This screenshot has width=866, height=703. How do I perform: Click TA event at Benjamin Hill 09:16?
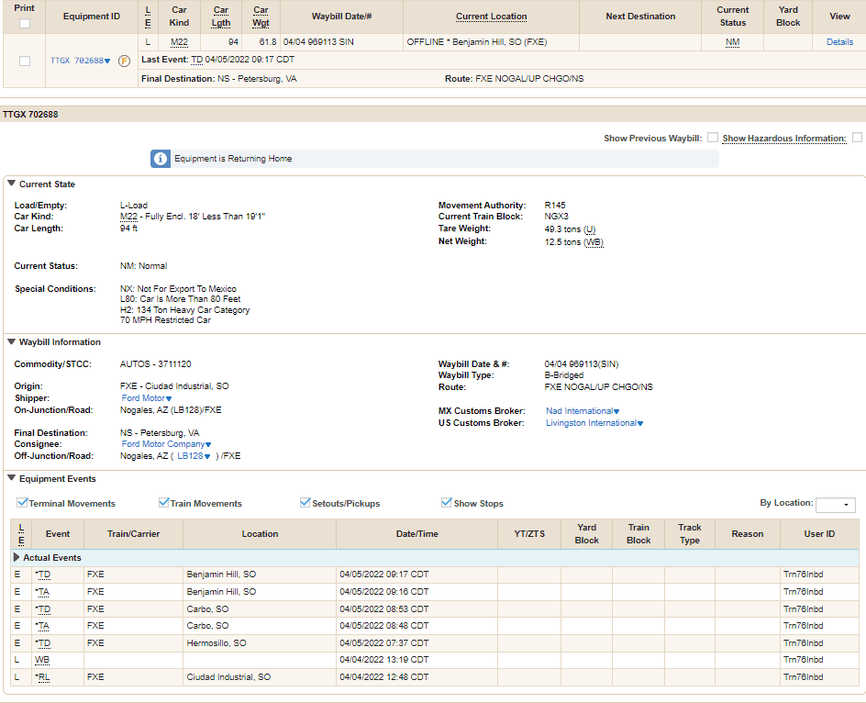[42, 592]
